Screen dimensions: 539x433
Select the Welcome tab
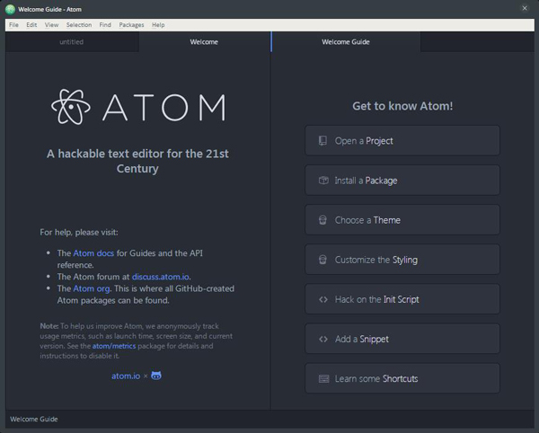pyautogui.click(x=204, y=42)
